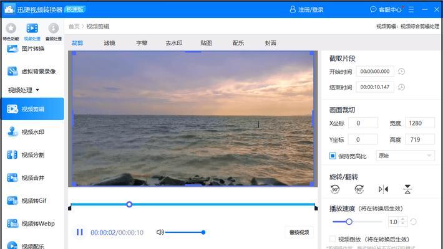Go to 首页 in the breadcrumb
The height and width of the screenshot is (249, 443).
click(x=74, y=27)
